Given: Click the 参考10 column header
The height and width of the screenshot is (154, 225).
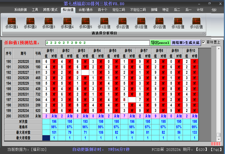Looking at the screenshot, I should pos(191,51).
